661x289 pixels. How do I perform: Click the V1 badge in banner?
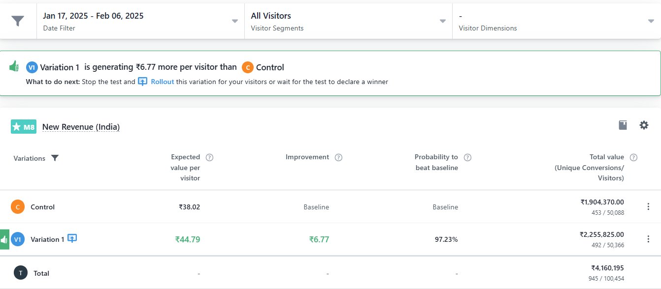pos(32,67)
